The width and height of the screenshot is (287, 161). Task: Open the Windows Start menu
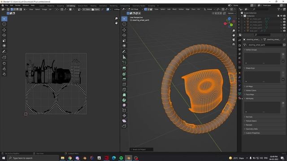[x=4, y=158]
